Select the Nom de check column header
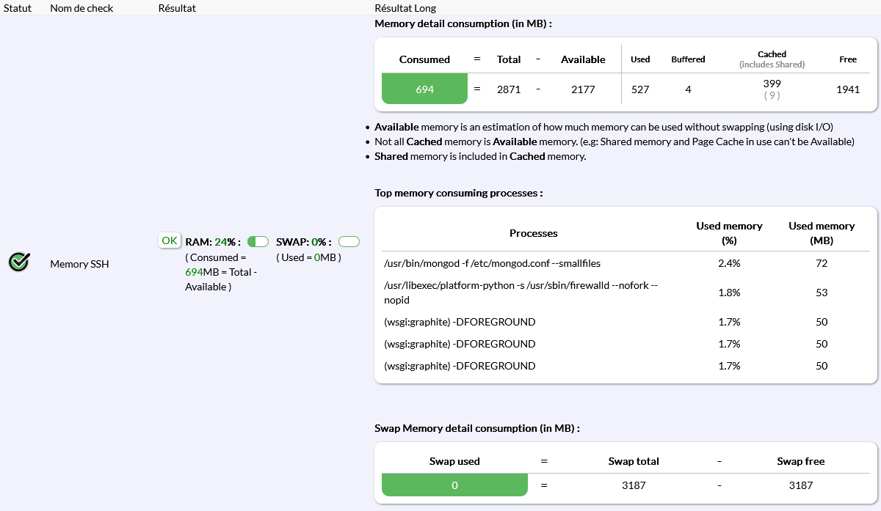Image resolution: width=881 pixels, height=511 pixels. click(x=81, y=8)
